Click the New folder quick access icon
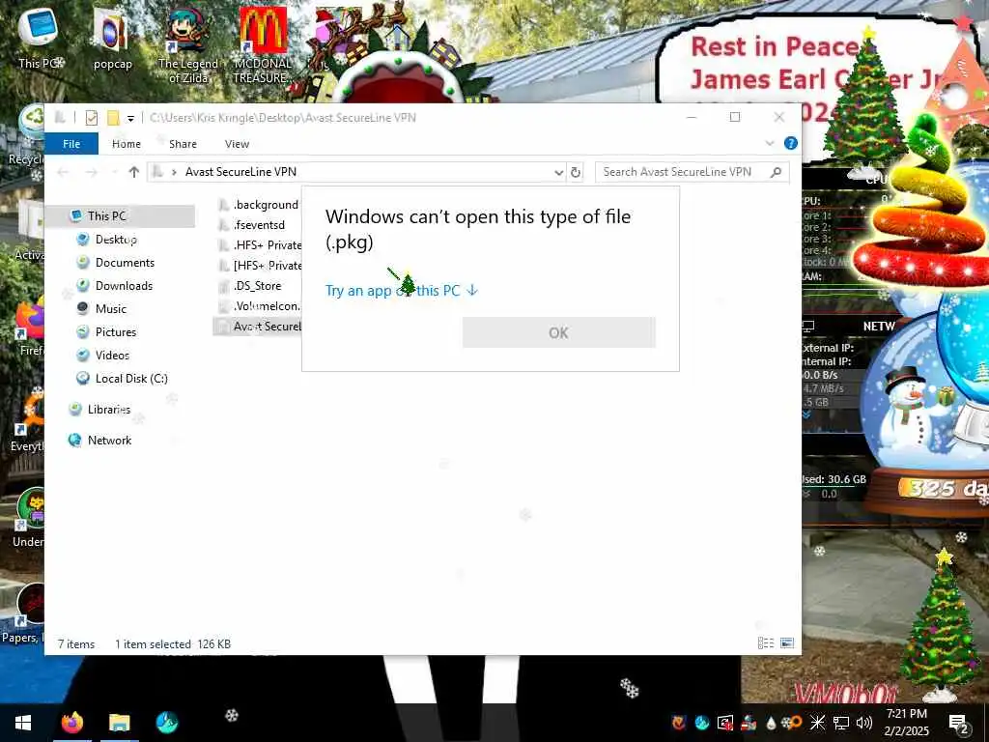This screenshot has height=742, width=989. tap(113, 118)
